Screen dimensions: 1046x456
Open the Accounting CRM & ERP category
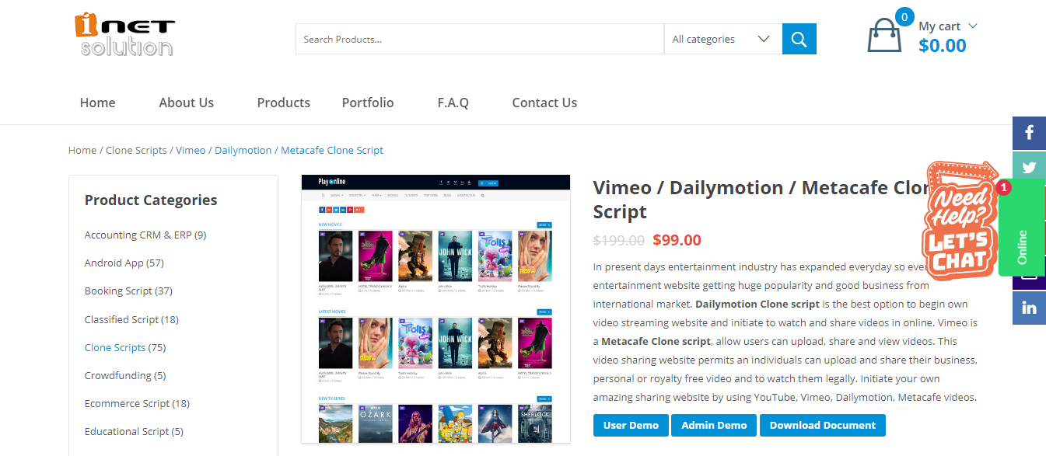click(x=145, y=235)
